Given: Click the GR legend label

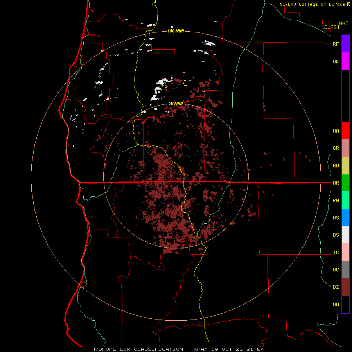Looking at the screenshot, I should click(x=336, y=148).
